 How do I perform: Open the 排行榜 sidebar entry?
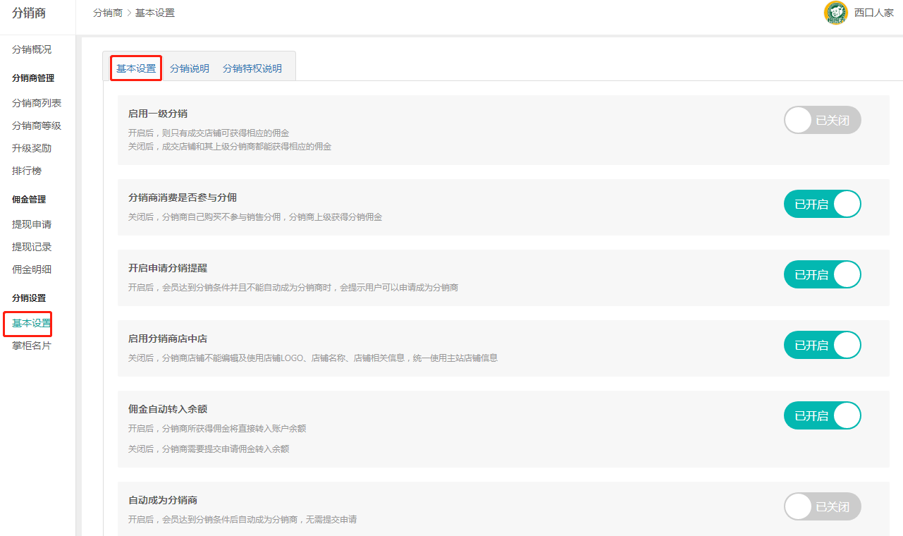point(27,171)
